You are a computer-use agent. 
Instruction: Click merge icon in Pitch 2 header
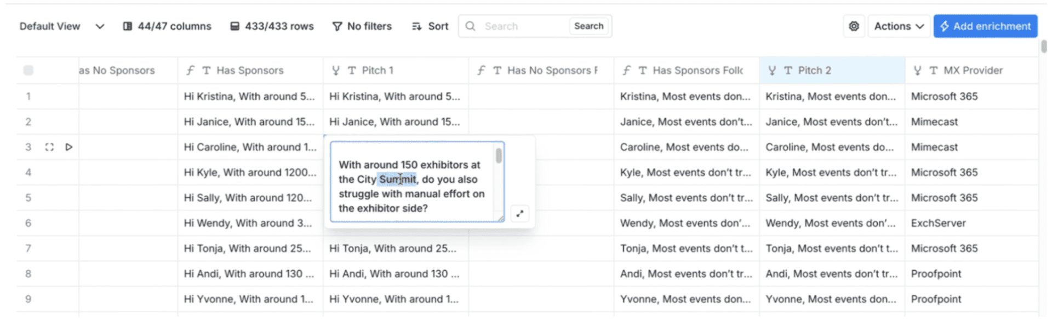tap(772, 71)
